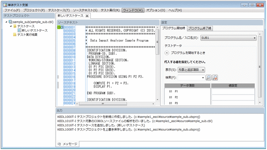Click the KEDL1000T-I output message line

129,117
